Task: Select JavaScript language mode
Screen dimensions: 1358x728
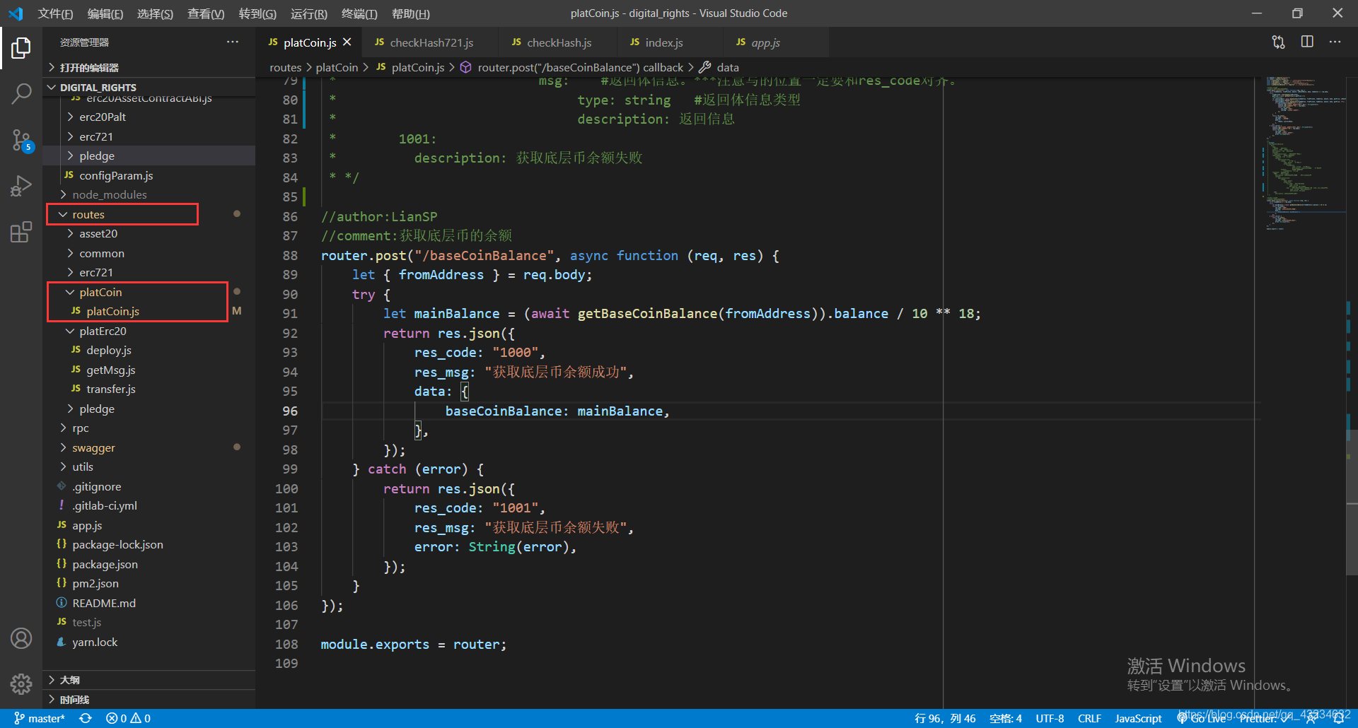Action: click(x=1138, y=718)
